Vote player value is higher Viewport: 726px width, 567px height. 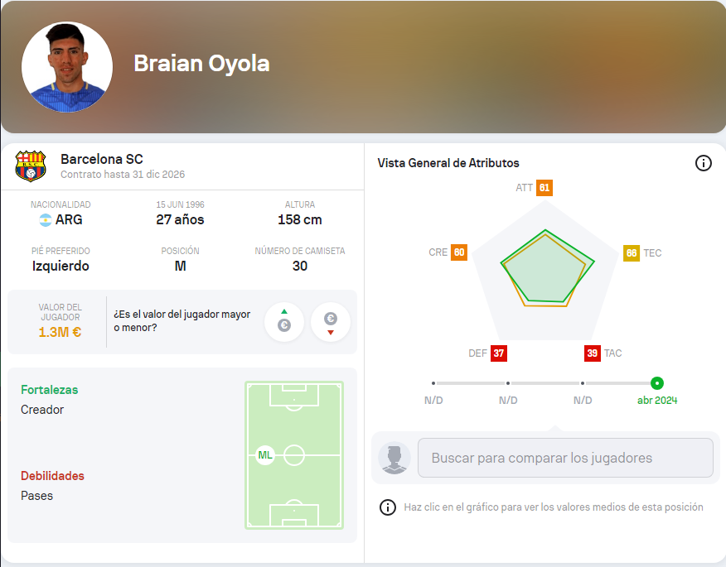[x=283, y=322]
